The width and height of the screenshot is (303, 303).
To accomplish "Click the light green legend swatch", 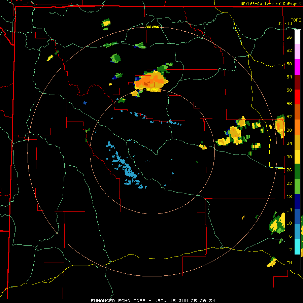I will 297,187.
